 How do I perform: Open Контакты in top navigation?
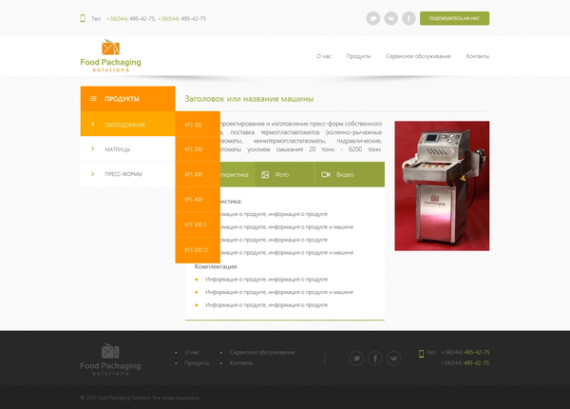[478, 56]
